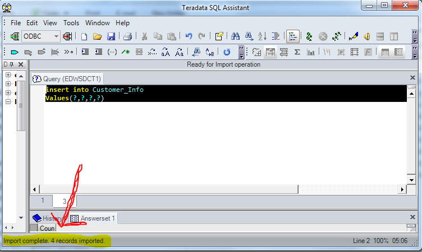Click the Connect icon beside ODBC

15,36
